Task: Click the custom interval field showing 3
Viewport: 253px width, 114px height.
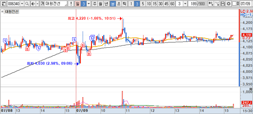Action: (x=180, y=4)
